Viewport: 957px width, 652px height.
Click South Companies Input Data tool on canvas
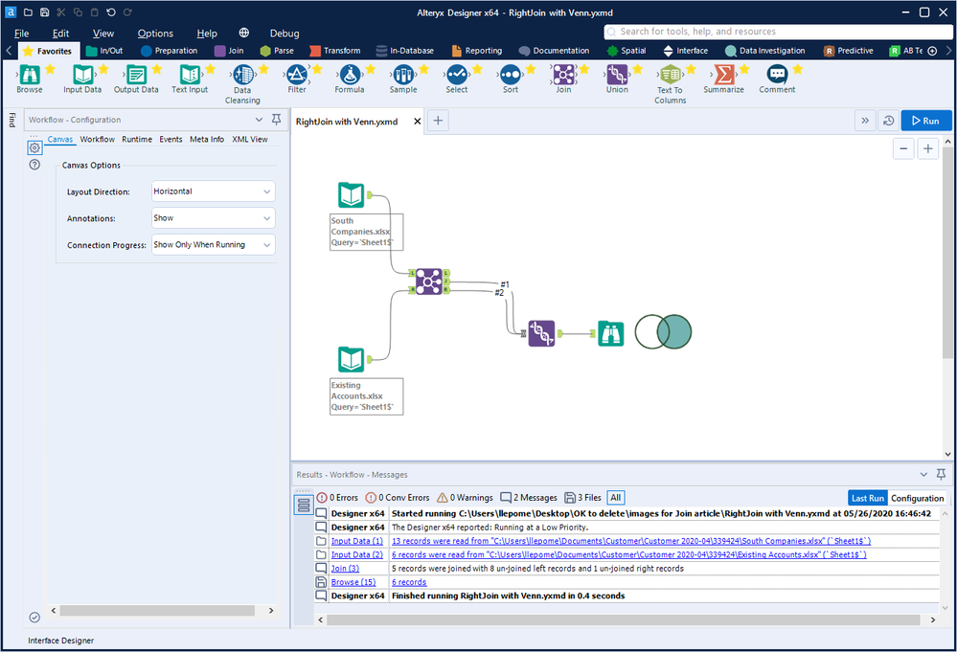tap(351, 195)
